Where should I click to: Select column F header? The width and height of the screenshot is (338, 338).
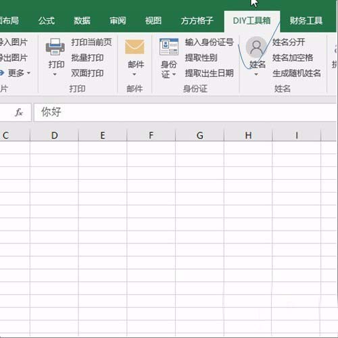point(151,135)
